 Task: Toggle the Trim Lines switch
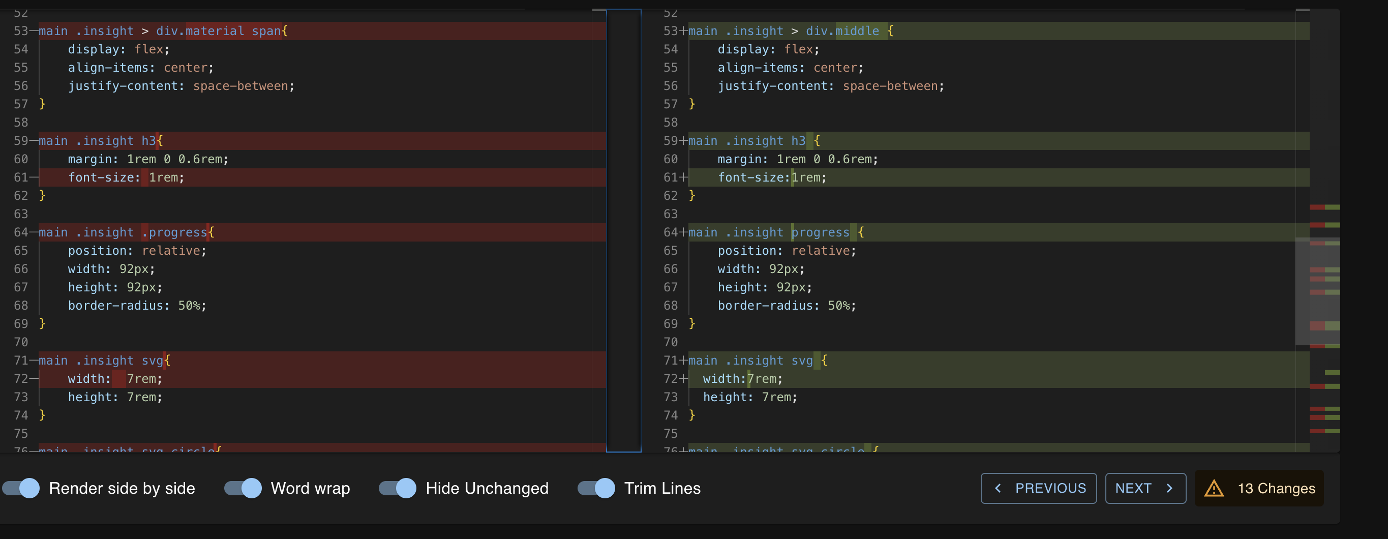(x=596, y=488)
